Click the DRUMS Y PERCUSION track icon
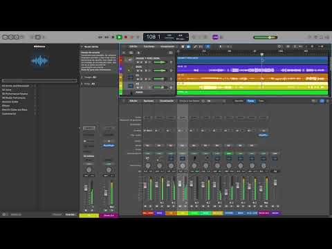 [x=130, y=60]
